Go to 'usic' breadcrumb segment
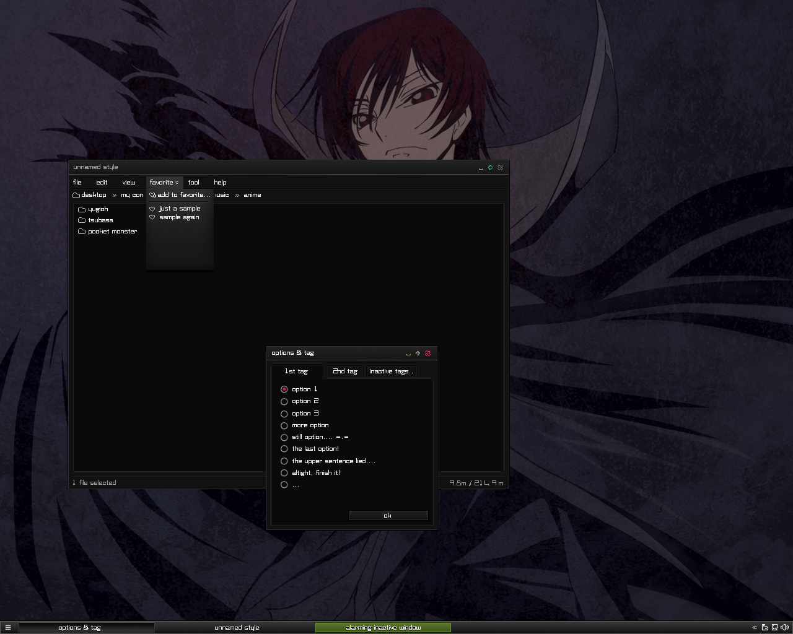Image resolution: width=793 pixels, height=634 pixels. tap(222, 195)
